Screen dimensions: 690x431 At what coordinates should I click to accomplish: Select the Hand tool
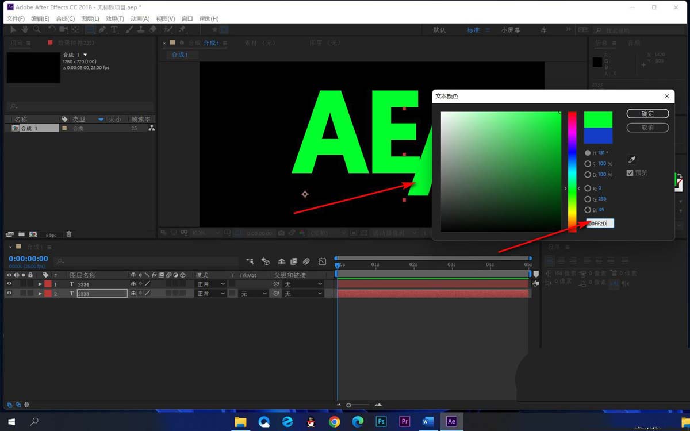tap(25, 29)
